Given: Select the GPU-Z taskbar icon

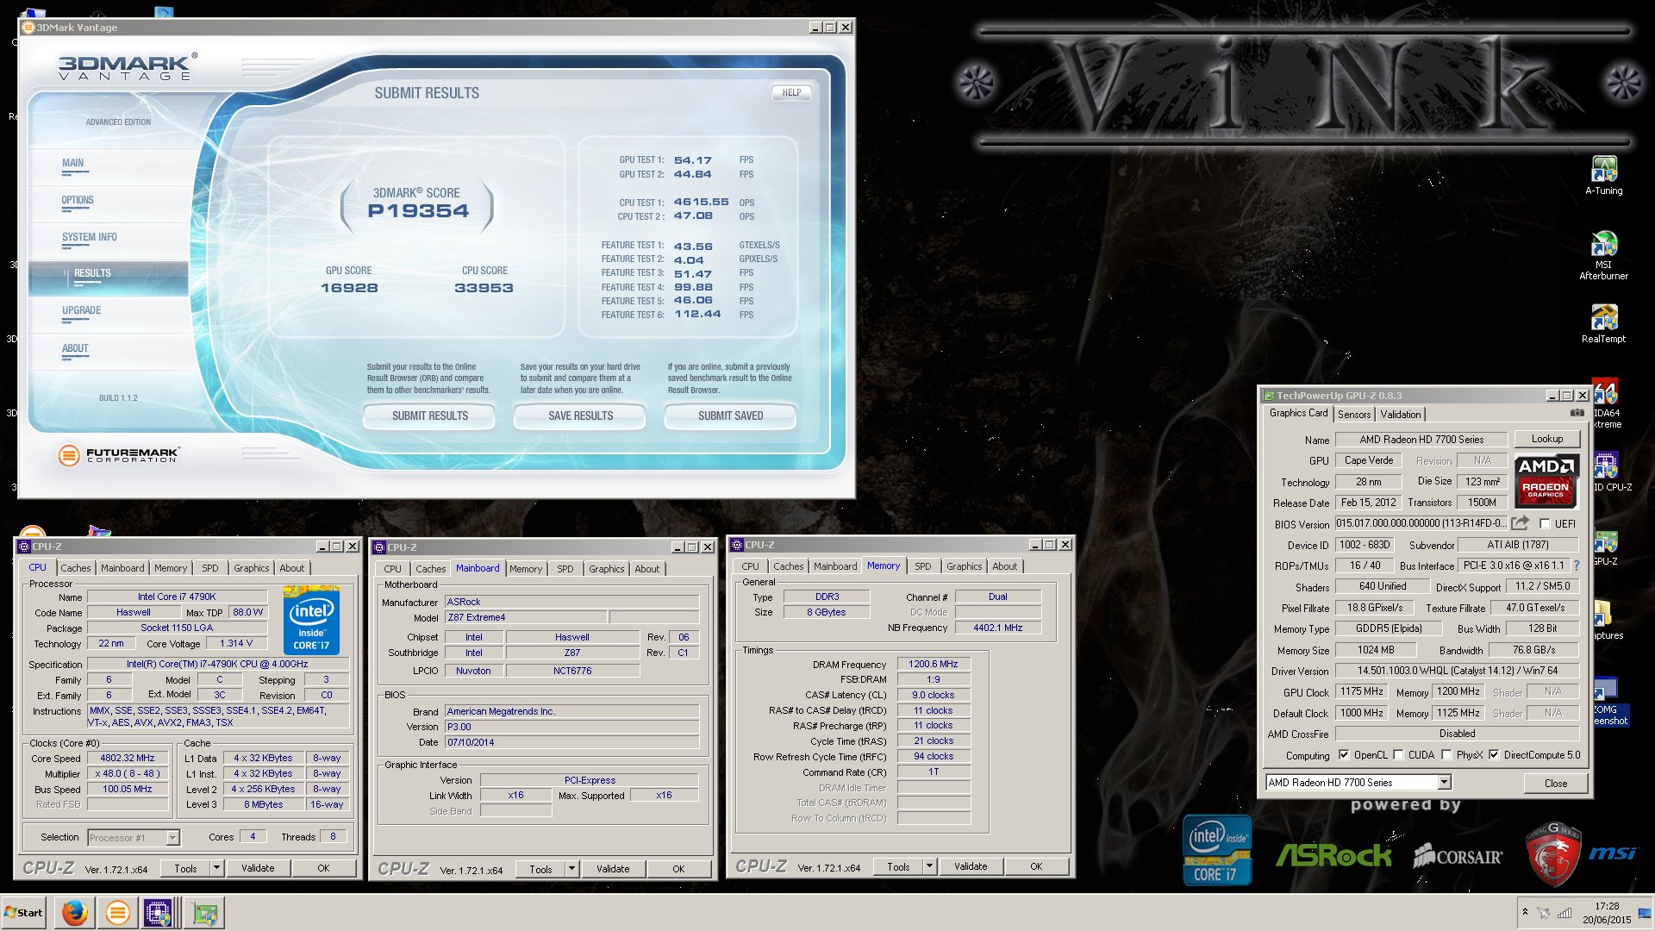Looking at the screenshot, I should [x=204, y=912].
